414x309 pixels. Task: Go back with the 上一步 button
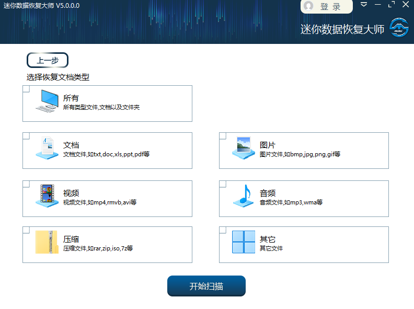[48, 60]
